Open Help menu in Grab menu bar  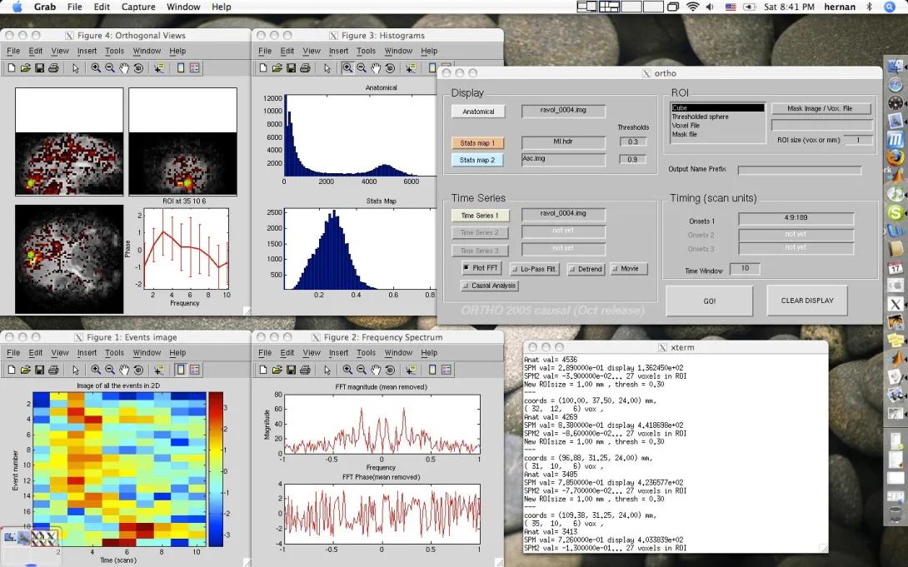222,7
